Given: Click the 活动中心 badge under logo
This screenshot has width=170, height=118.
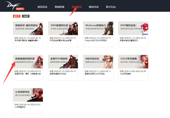Looking at the screenshot, I should [x=20, y=9].
